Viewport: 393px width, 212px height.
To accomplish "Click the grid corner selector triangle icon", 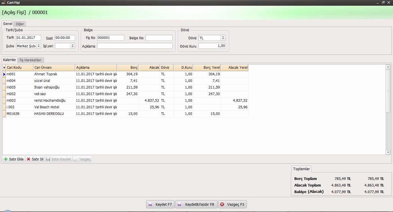I will coord(4,68).
